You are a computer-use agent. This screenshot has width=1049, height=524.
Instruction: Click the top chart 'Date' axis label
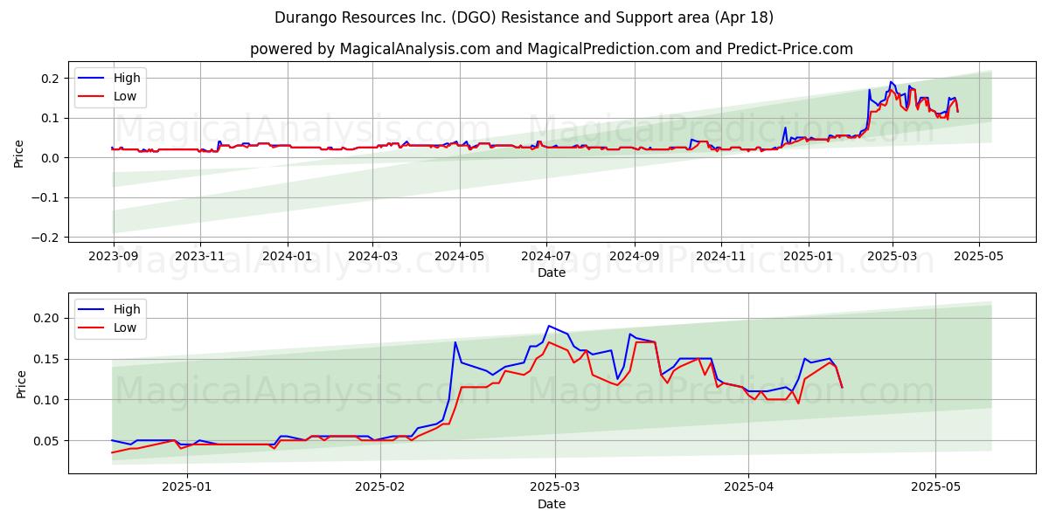552,272
